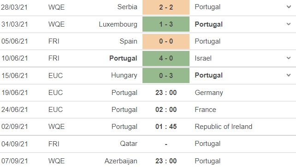Open the France team link
Viewport: 296px width, 167px height.
point(205,110)
